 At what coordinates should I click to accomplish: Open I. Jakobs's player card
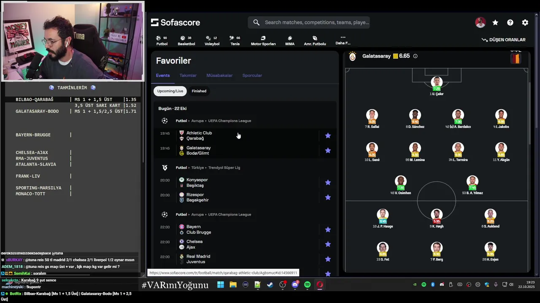501,119
